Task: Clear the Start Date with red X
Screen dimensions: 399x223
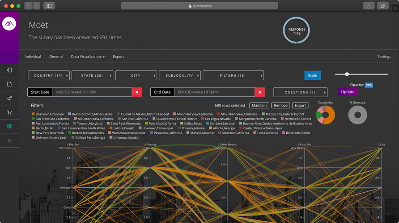Action: pyautogui.click(x=137, y=92)
